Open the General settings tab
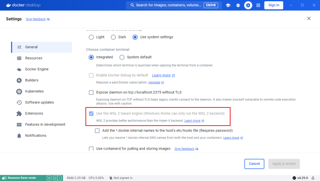This screenshot has height=181, width=320. click(42, 47)
